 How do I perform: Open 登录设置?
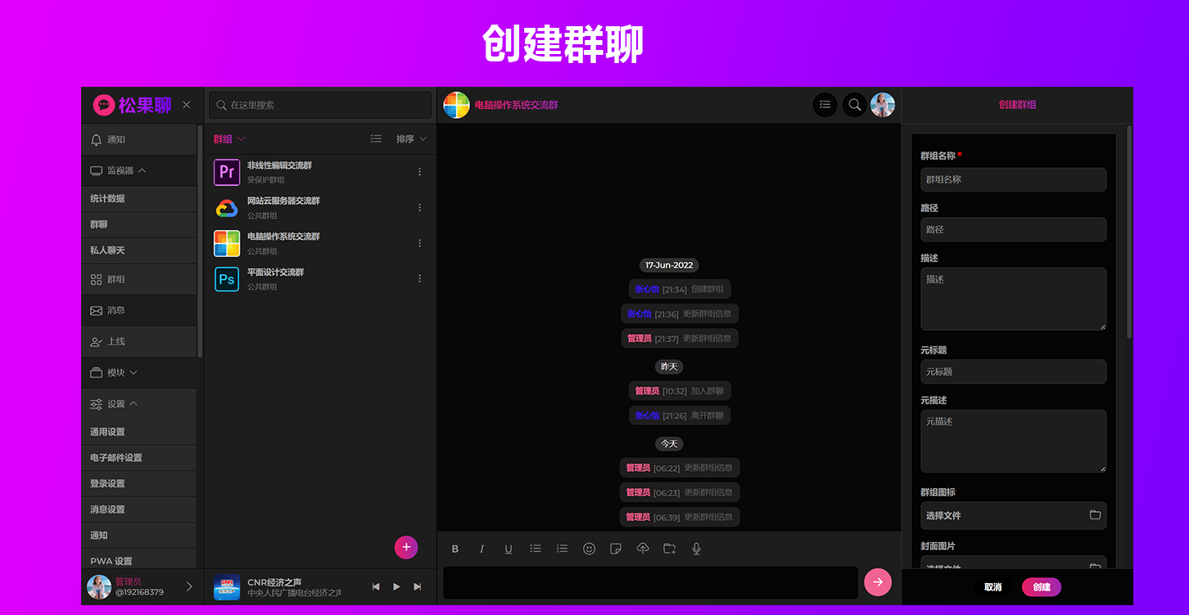(139, 484)
